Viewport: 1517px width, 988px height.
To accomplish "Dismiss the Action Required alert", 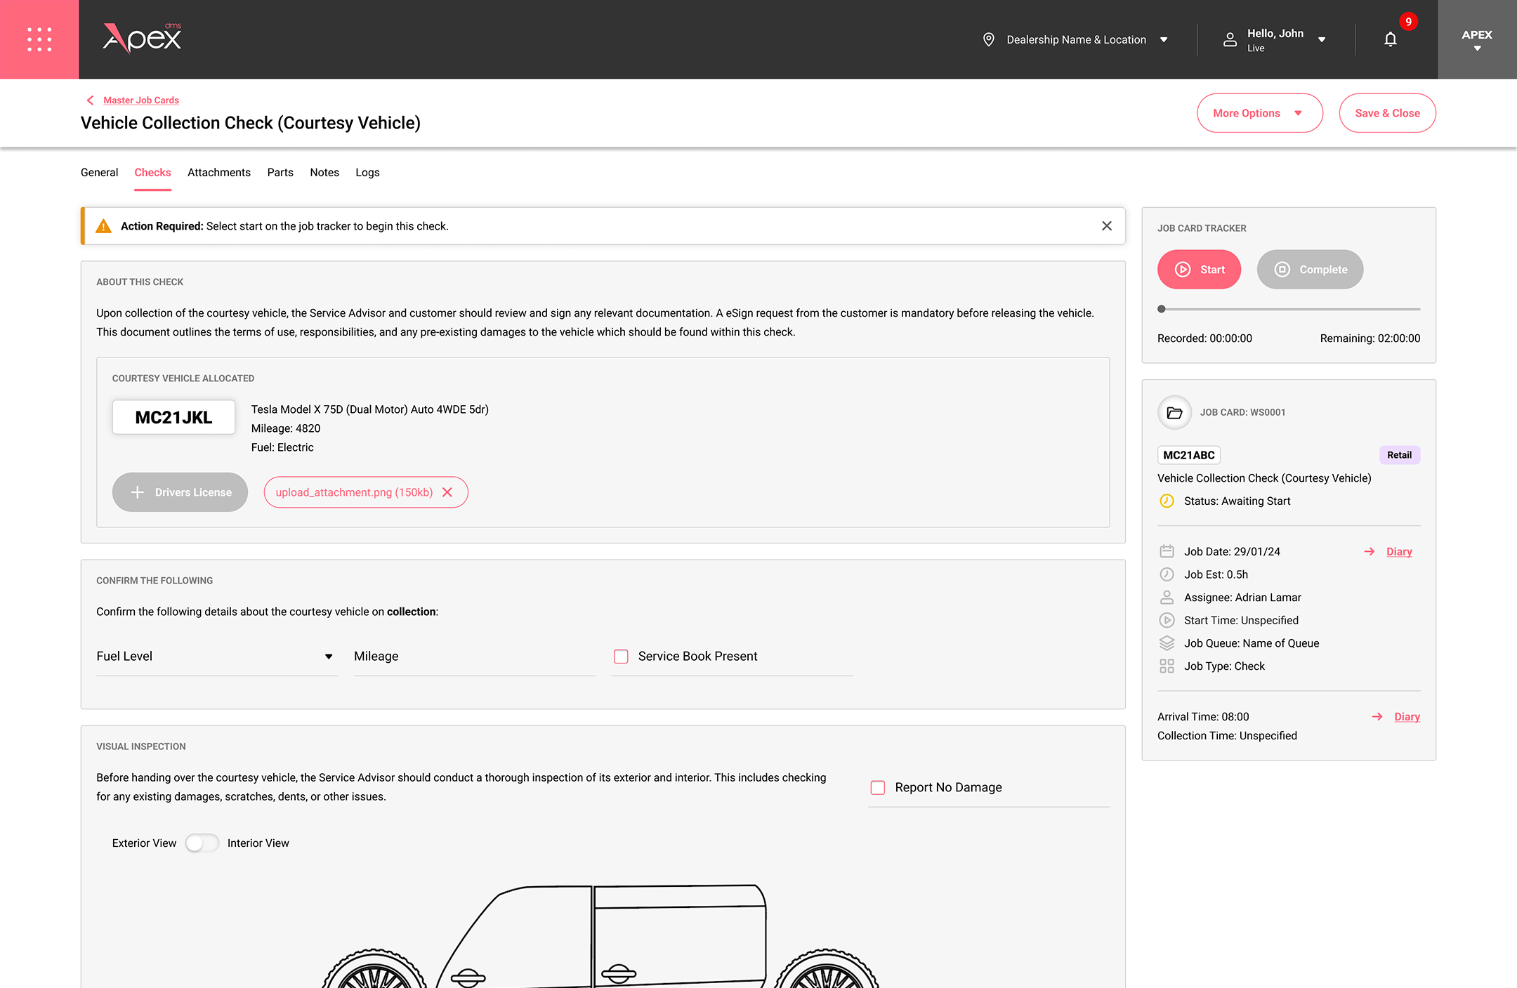I will pos(1106,226).
